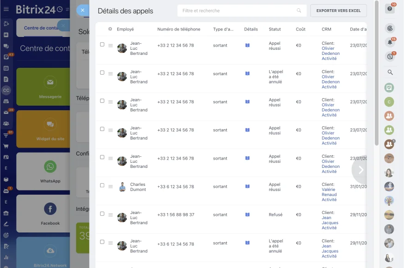Close the call details side panel
The image size is (404, 268).
(x=82, y=10)
